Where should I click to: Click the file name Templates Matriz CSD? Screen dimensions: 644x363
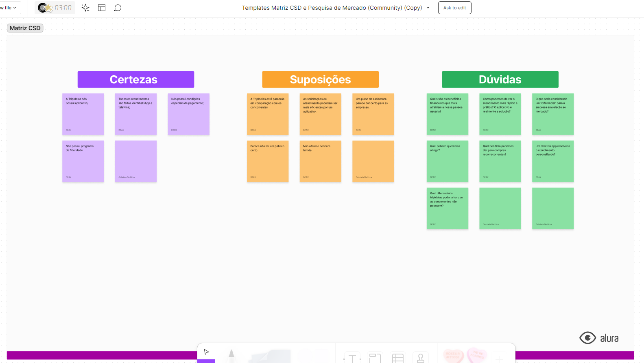(332, 8)
